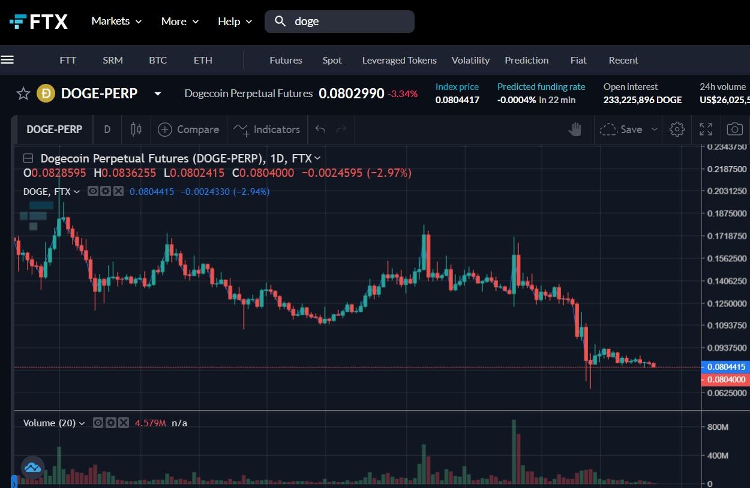The image size is (750, 488).
Task: Expand the Dogecoin Perpetual Futures title chevron
Action: click(317, 158)
